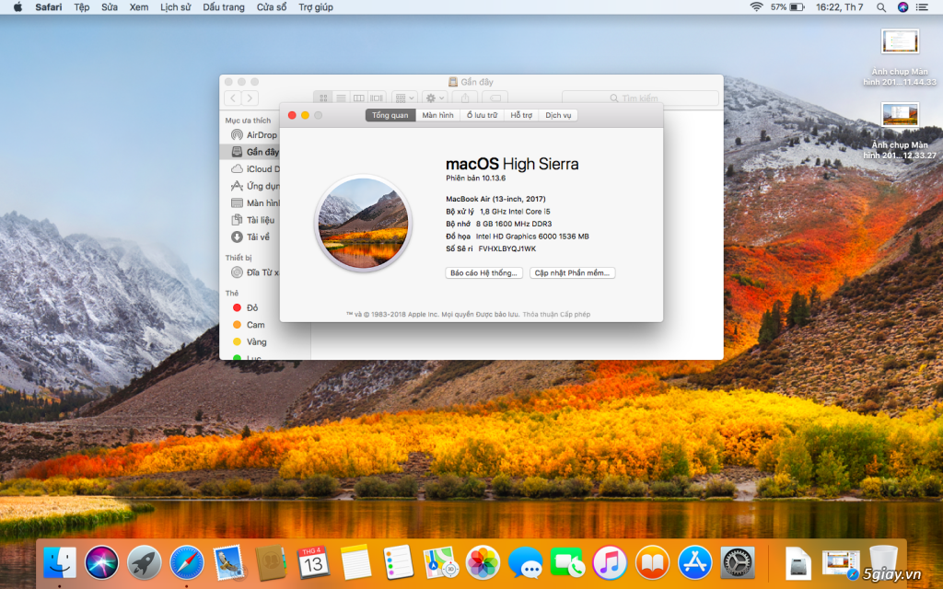
Task: Click the Báo cáo Hệ thống button
Action: point(484,272)
